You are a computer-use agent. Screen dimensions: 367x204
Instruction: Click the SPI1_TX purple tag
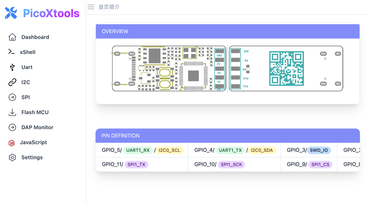tap(136, 164)
